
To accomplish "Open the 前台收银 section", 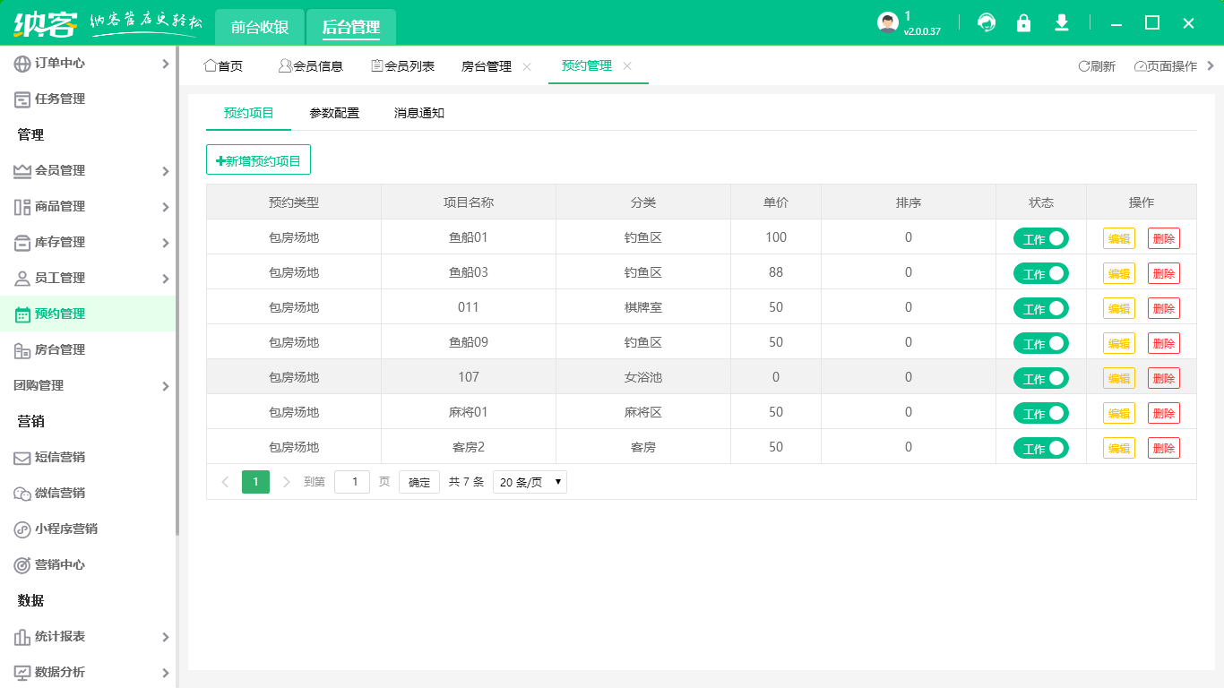I will [x=257, y=27].
